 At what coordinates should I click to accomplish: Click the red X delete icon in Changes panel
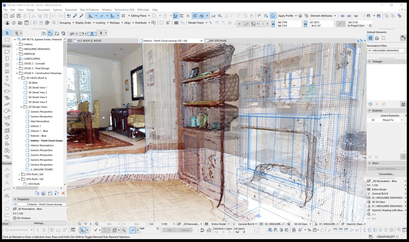coord(377,104)
